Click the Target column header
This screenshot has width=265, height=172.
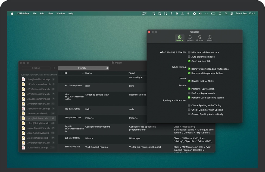click(x=132, y=73)
